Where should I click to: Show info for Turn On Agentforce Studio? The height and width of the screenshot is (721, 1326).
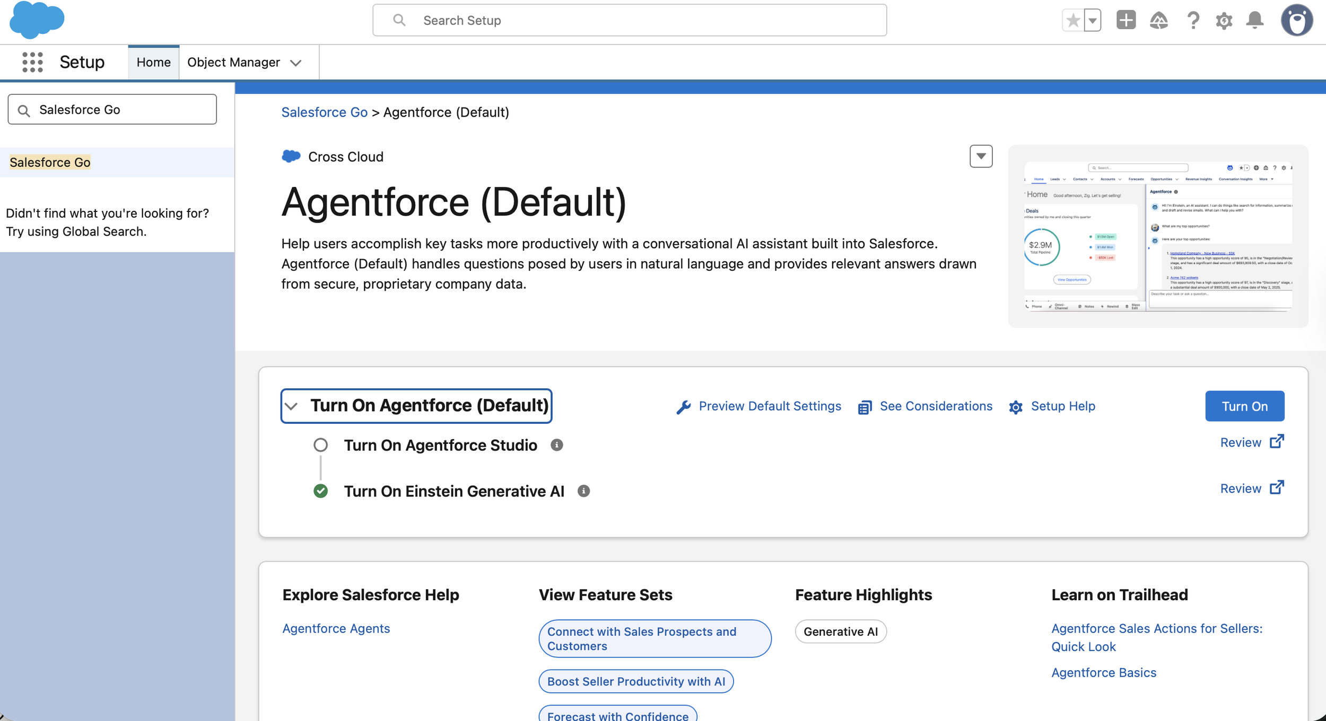pyautogui.click(x=556, y=445)
